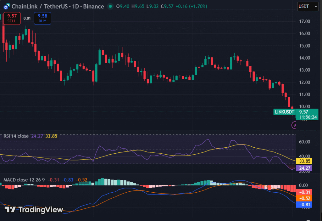Image resolution: width=322 pixels, height=221 pixels.
Task: Click the purple 24.27 RSI value tag
Action: pyautogui.click(x=305, y=168)
